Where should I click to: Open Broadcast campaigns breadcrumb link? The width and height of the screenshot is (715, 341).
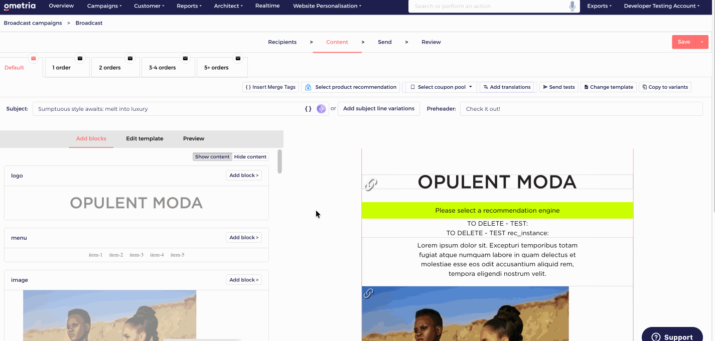tap(33, 23)
